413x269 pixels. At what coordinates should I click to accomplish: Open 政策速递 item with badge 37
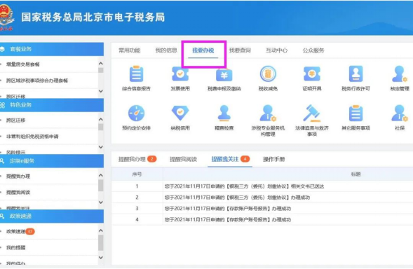click(x=20, y=231)
